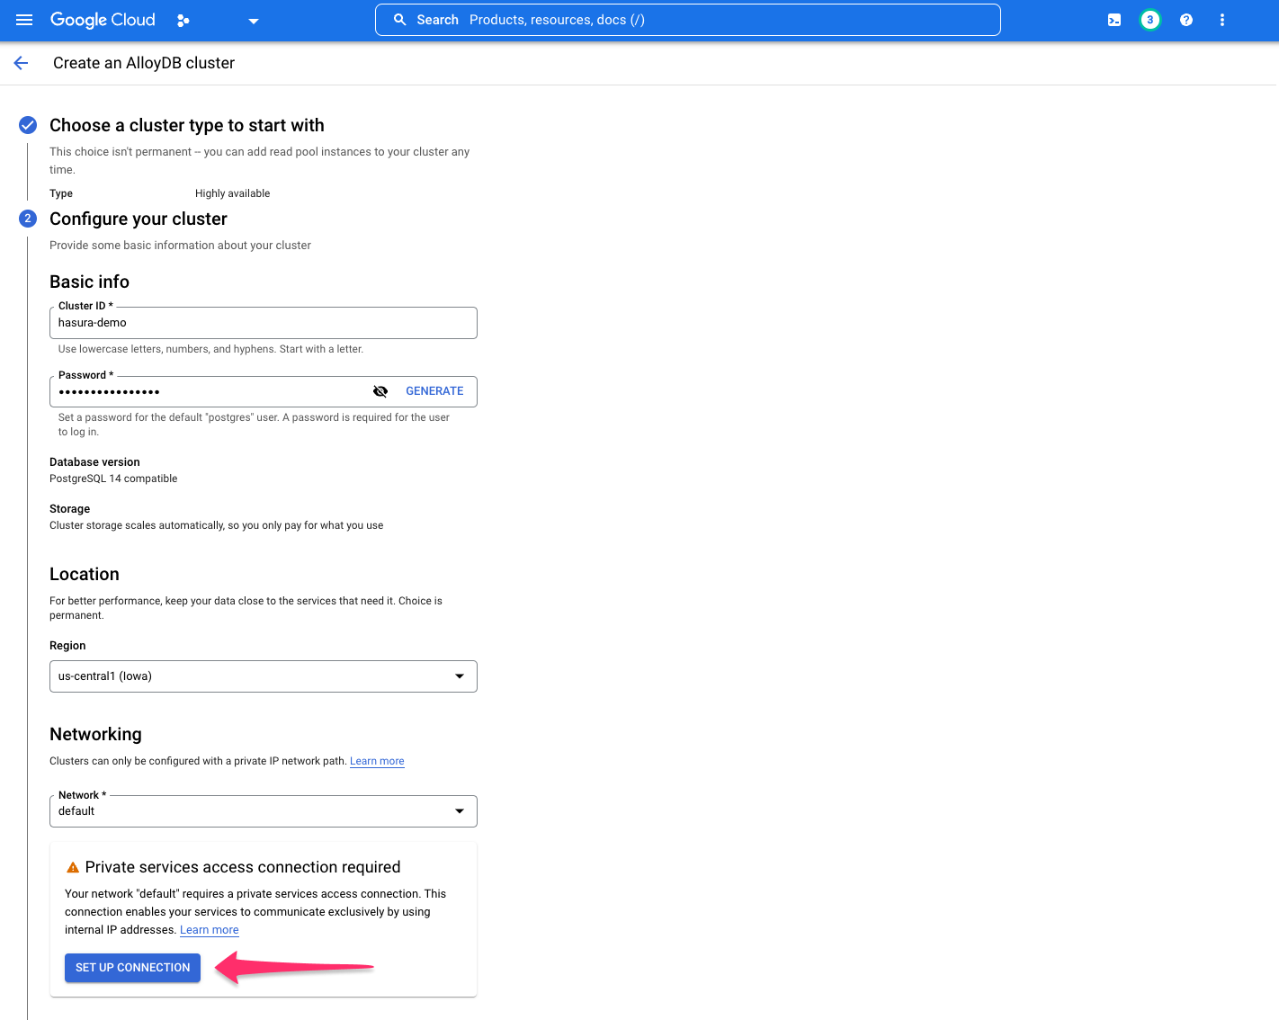Toggle password visibility with the eye icon
The height and width of the screenshot is (1020, 1279).
click(x=380, y=391)
